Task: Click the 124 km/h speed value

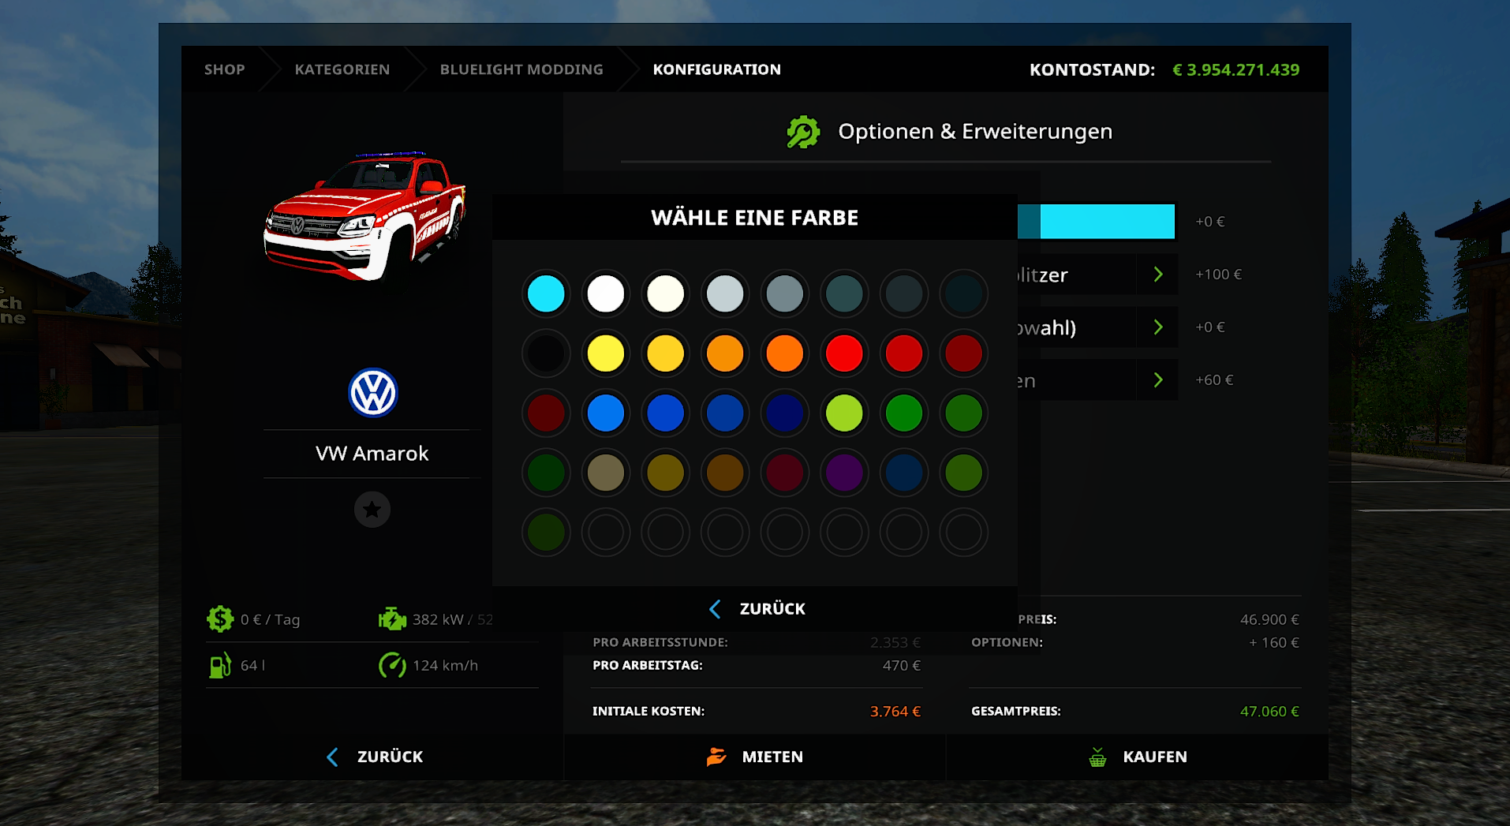Action: [x=446, y=666]
